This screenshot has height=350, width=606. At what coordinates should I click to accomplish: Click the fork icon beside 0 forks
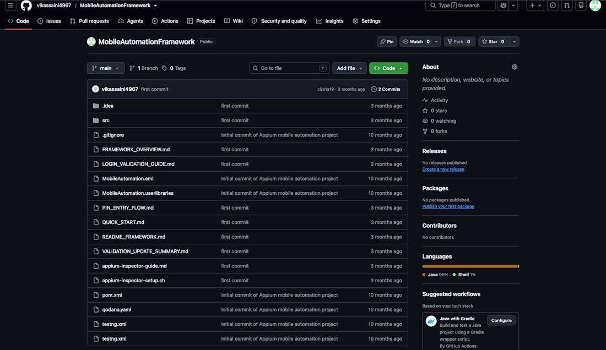[x=425, y=131]
